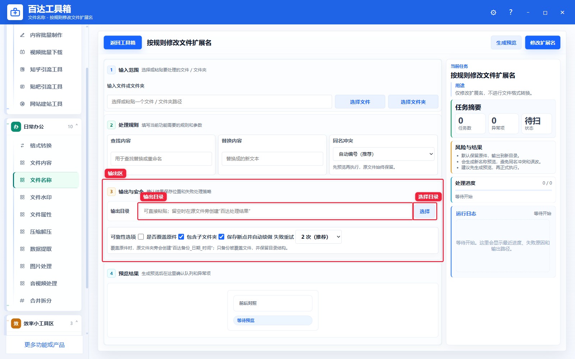Click the icon beside 贴吧引流工具

click(22, 87)
